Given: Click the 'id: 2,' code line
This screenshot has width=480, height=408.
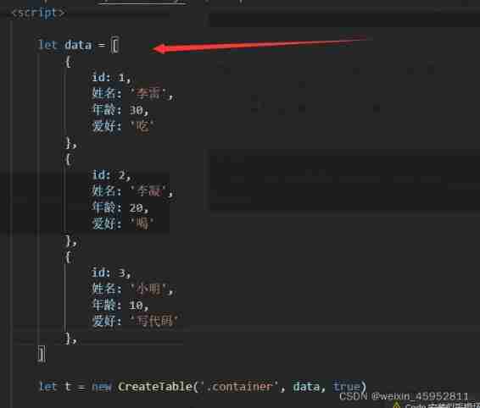Looking at the screenshot, I should (x=111, y=175).
